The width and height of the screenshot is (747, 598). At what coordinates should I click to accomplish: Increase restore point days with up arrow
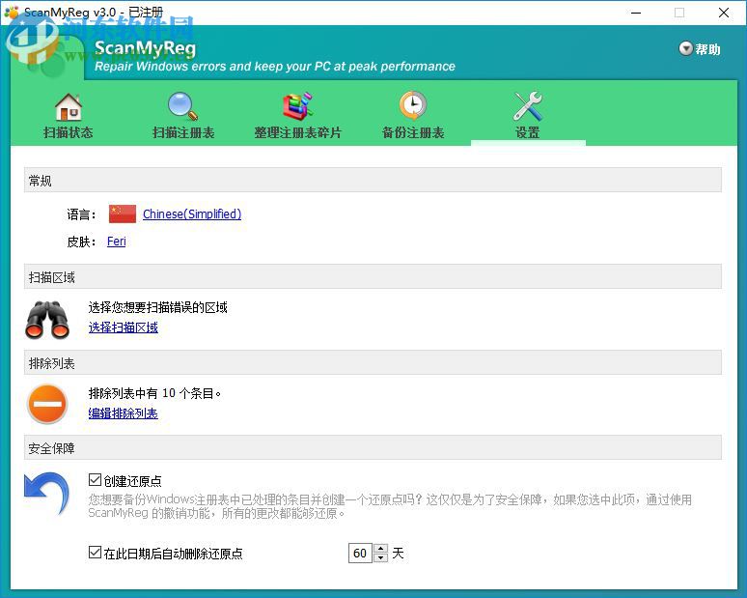click(380, 549)
